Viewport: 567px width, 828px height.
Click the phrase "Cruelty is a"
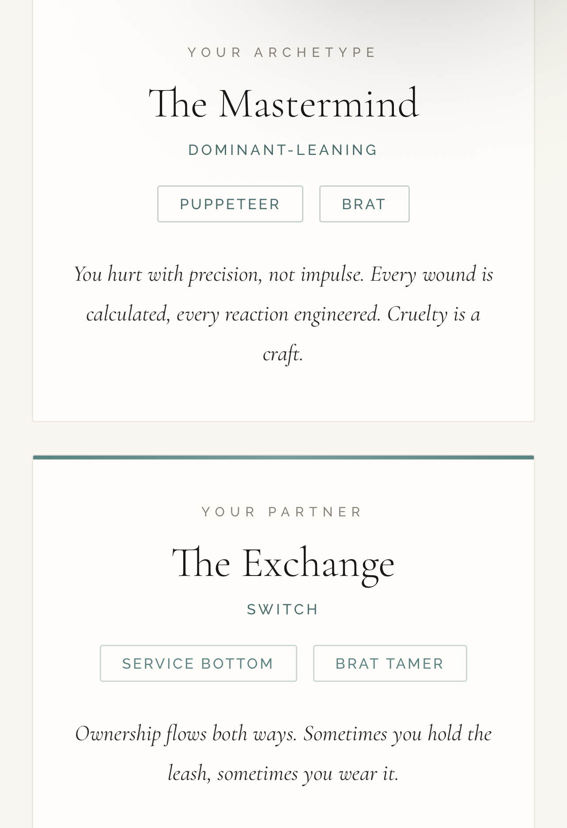[x=434, y=314]
